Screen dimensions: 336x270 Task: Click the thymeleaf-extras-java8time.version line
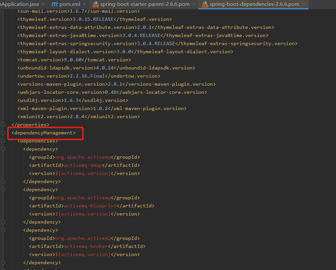coord(143,36)
